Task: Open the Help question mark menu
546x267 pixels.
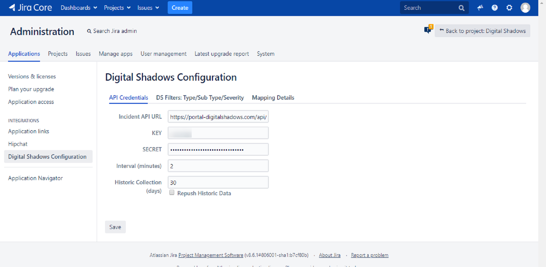Action: click(x=495, y=8)
